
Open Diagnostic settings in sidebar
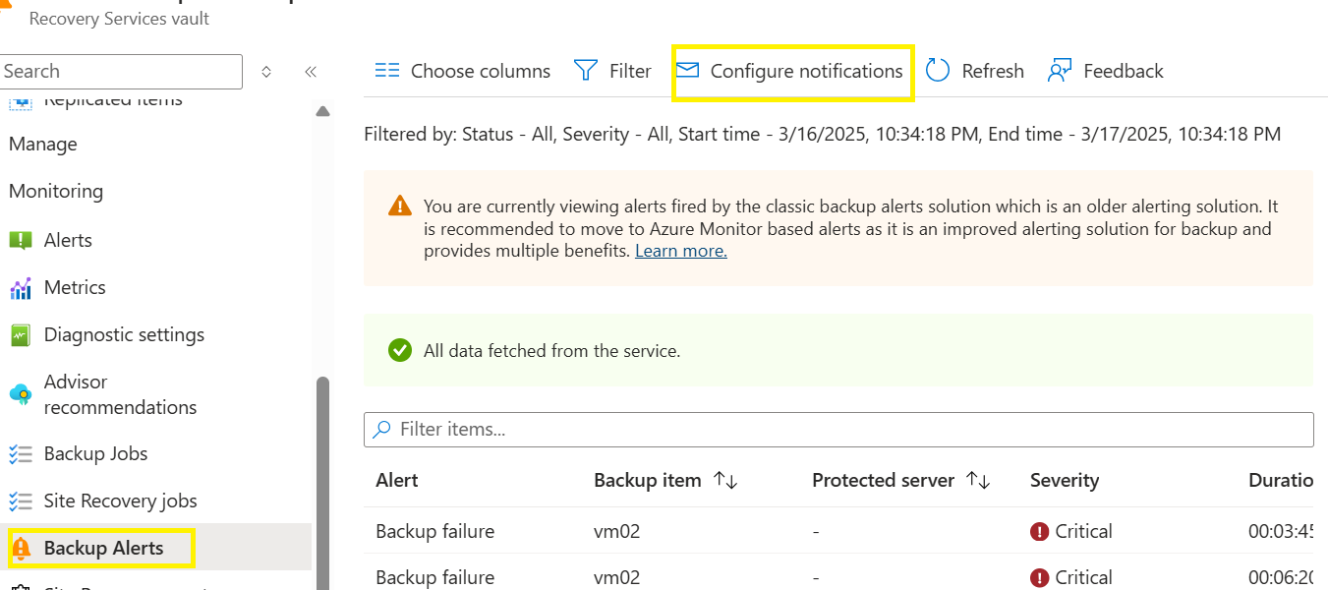[x=124, y=334]
